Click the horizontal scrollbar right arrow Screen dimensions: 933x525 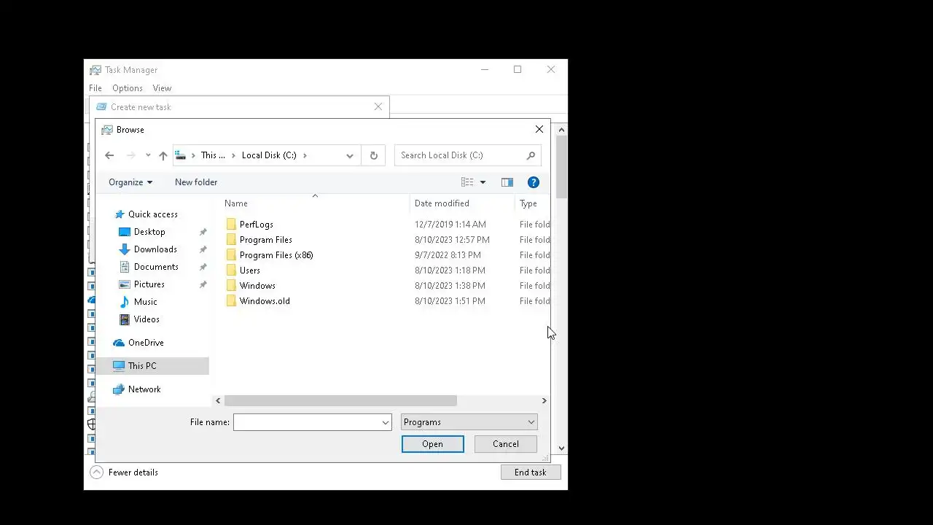(544, 401)
